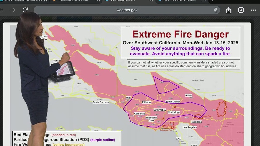Screen dimensions: 260x146
Task: Click the Santa Barbara map label
Action: pyautogui.click(x=101, y=102)
